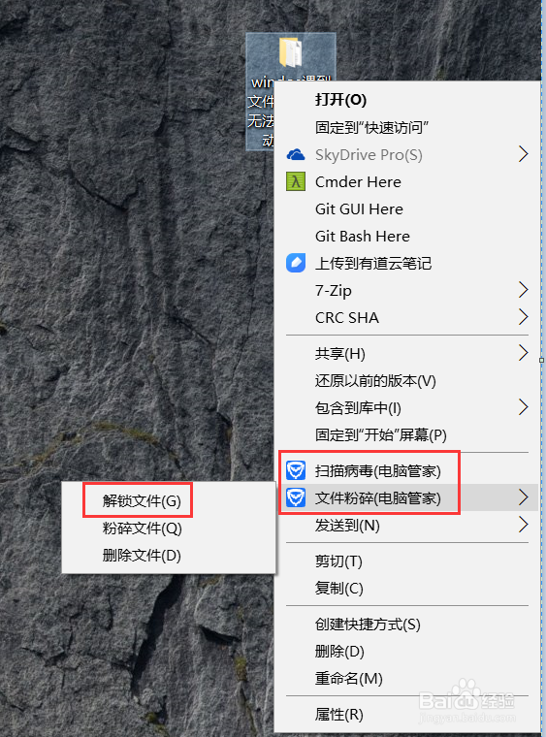The image size is (546, 737).
Task: Expand the 共享(H) submenu arrow
Action: point(524,353)
